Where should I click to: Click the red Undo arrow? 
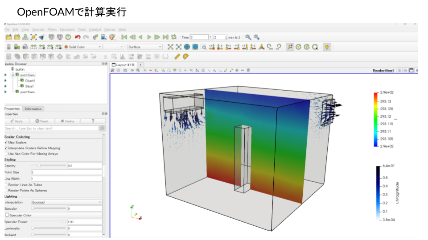coord(78,37)
